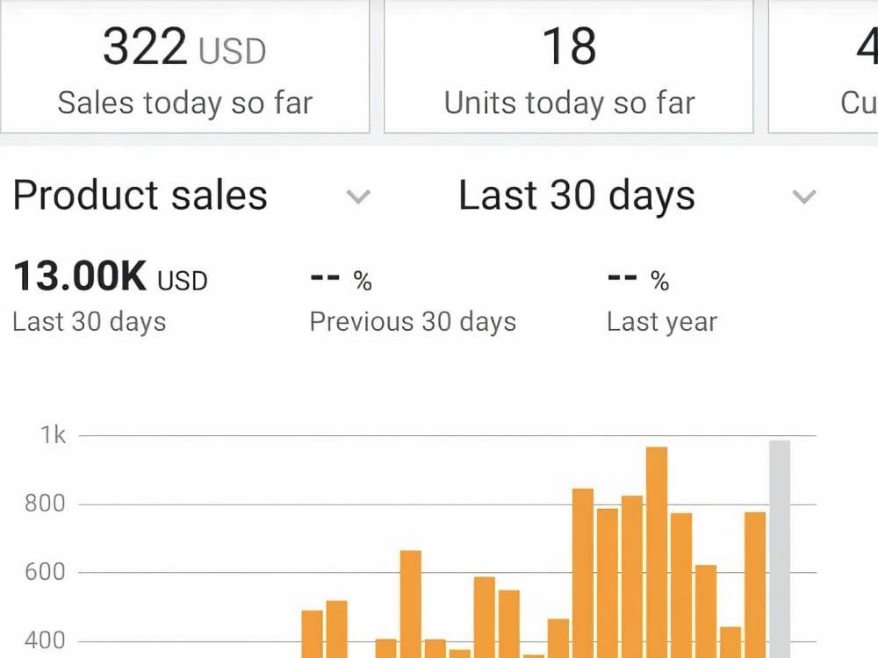Tap the Previous 30 days comparison

[413, 322]
